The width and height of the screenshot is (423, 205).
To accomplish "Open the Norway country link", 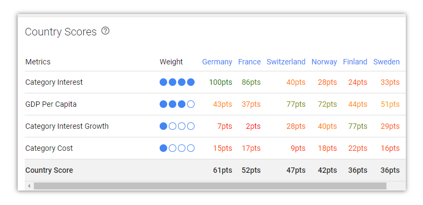I will click(x=324, y=62).
